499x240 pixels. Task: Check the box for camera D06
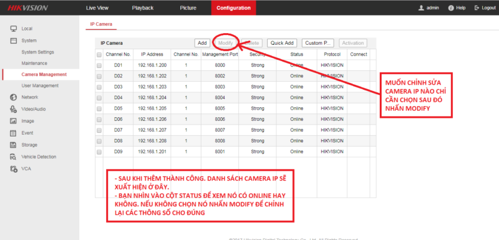[x=99, y=120]
